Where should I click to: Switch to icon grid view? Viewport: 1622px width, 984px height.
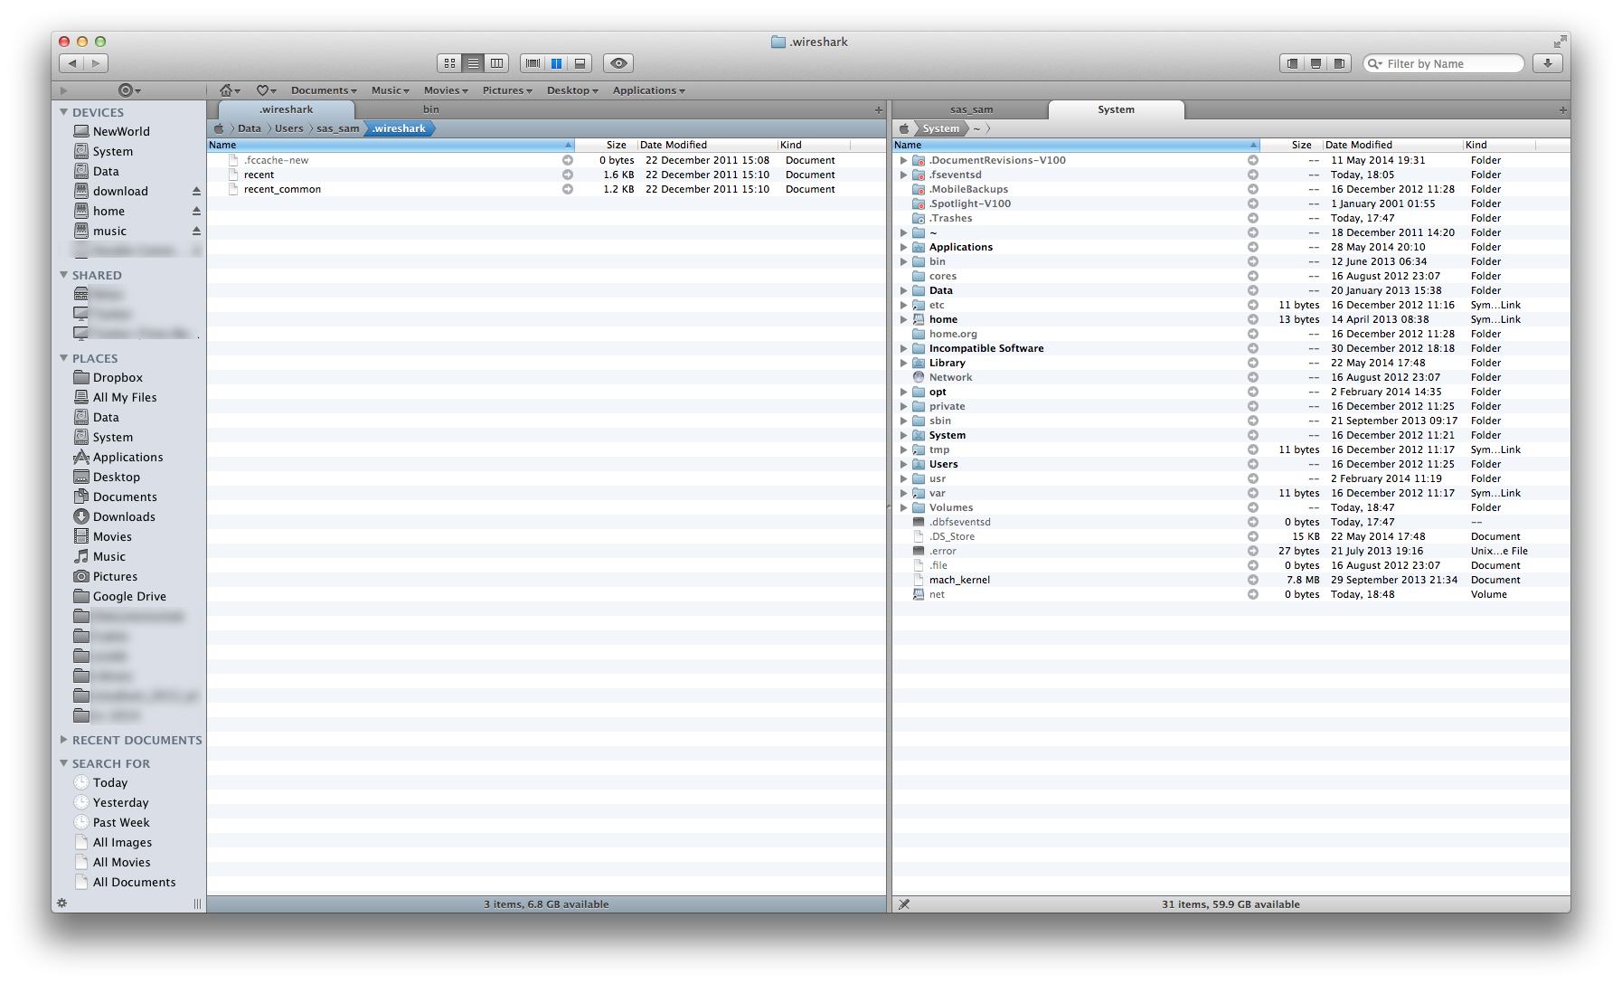[x=449, y=63]
